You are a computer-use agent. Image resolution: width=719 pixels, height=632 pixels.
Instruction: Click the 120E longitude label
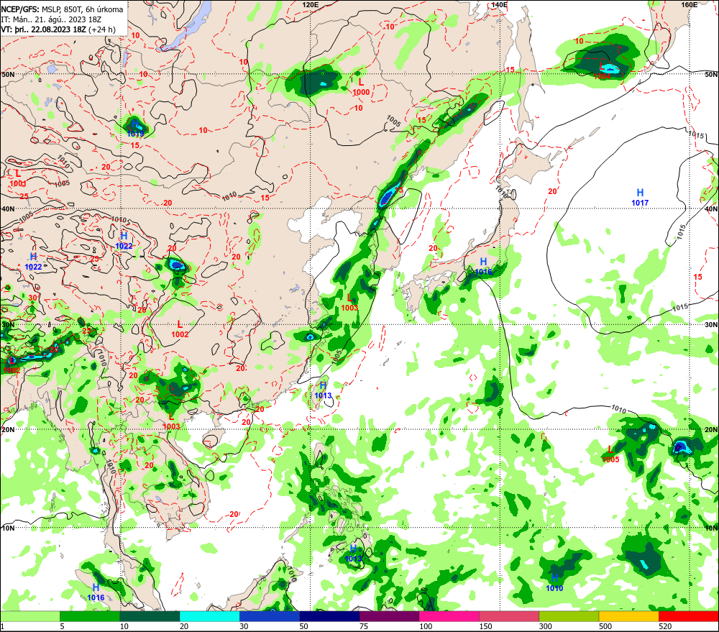pos(311,4)
